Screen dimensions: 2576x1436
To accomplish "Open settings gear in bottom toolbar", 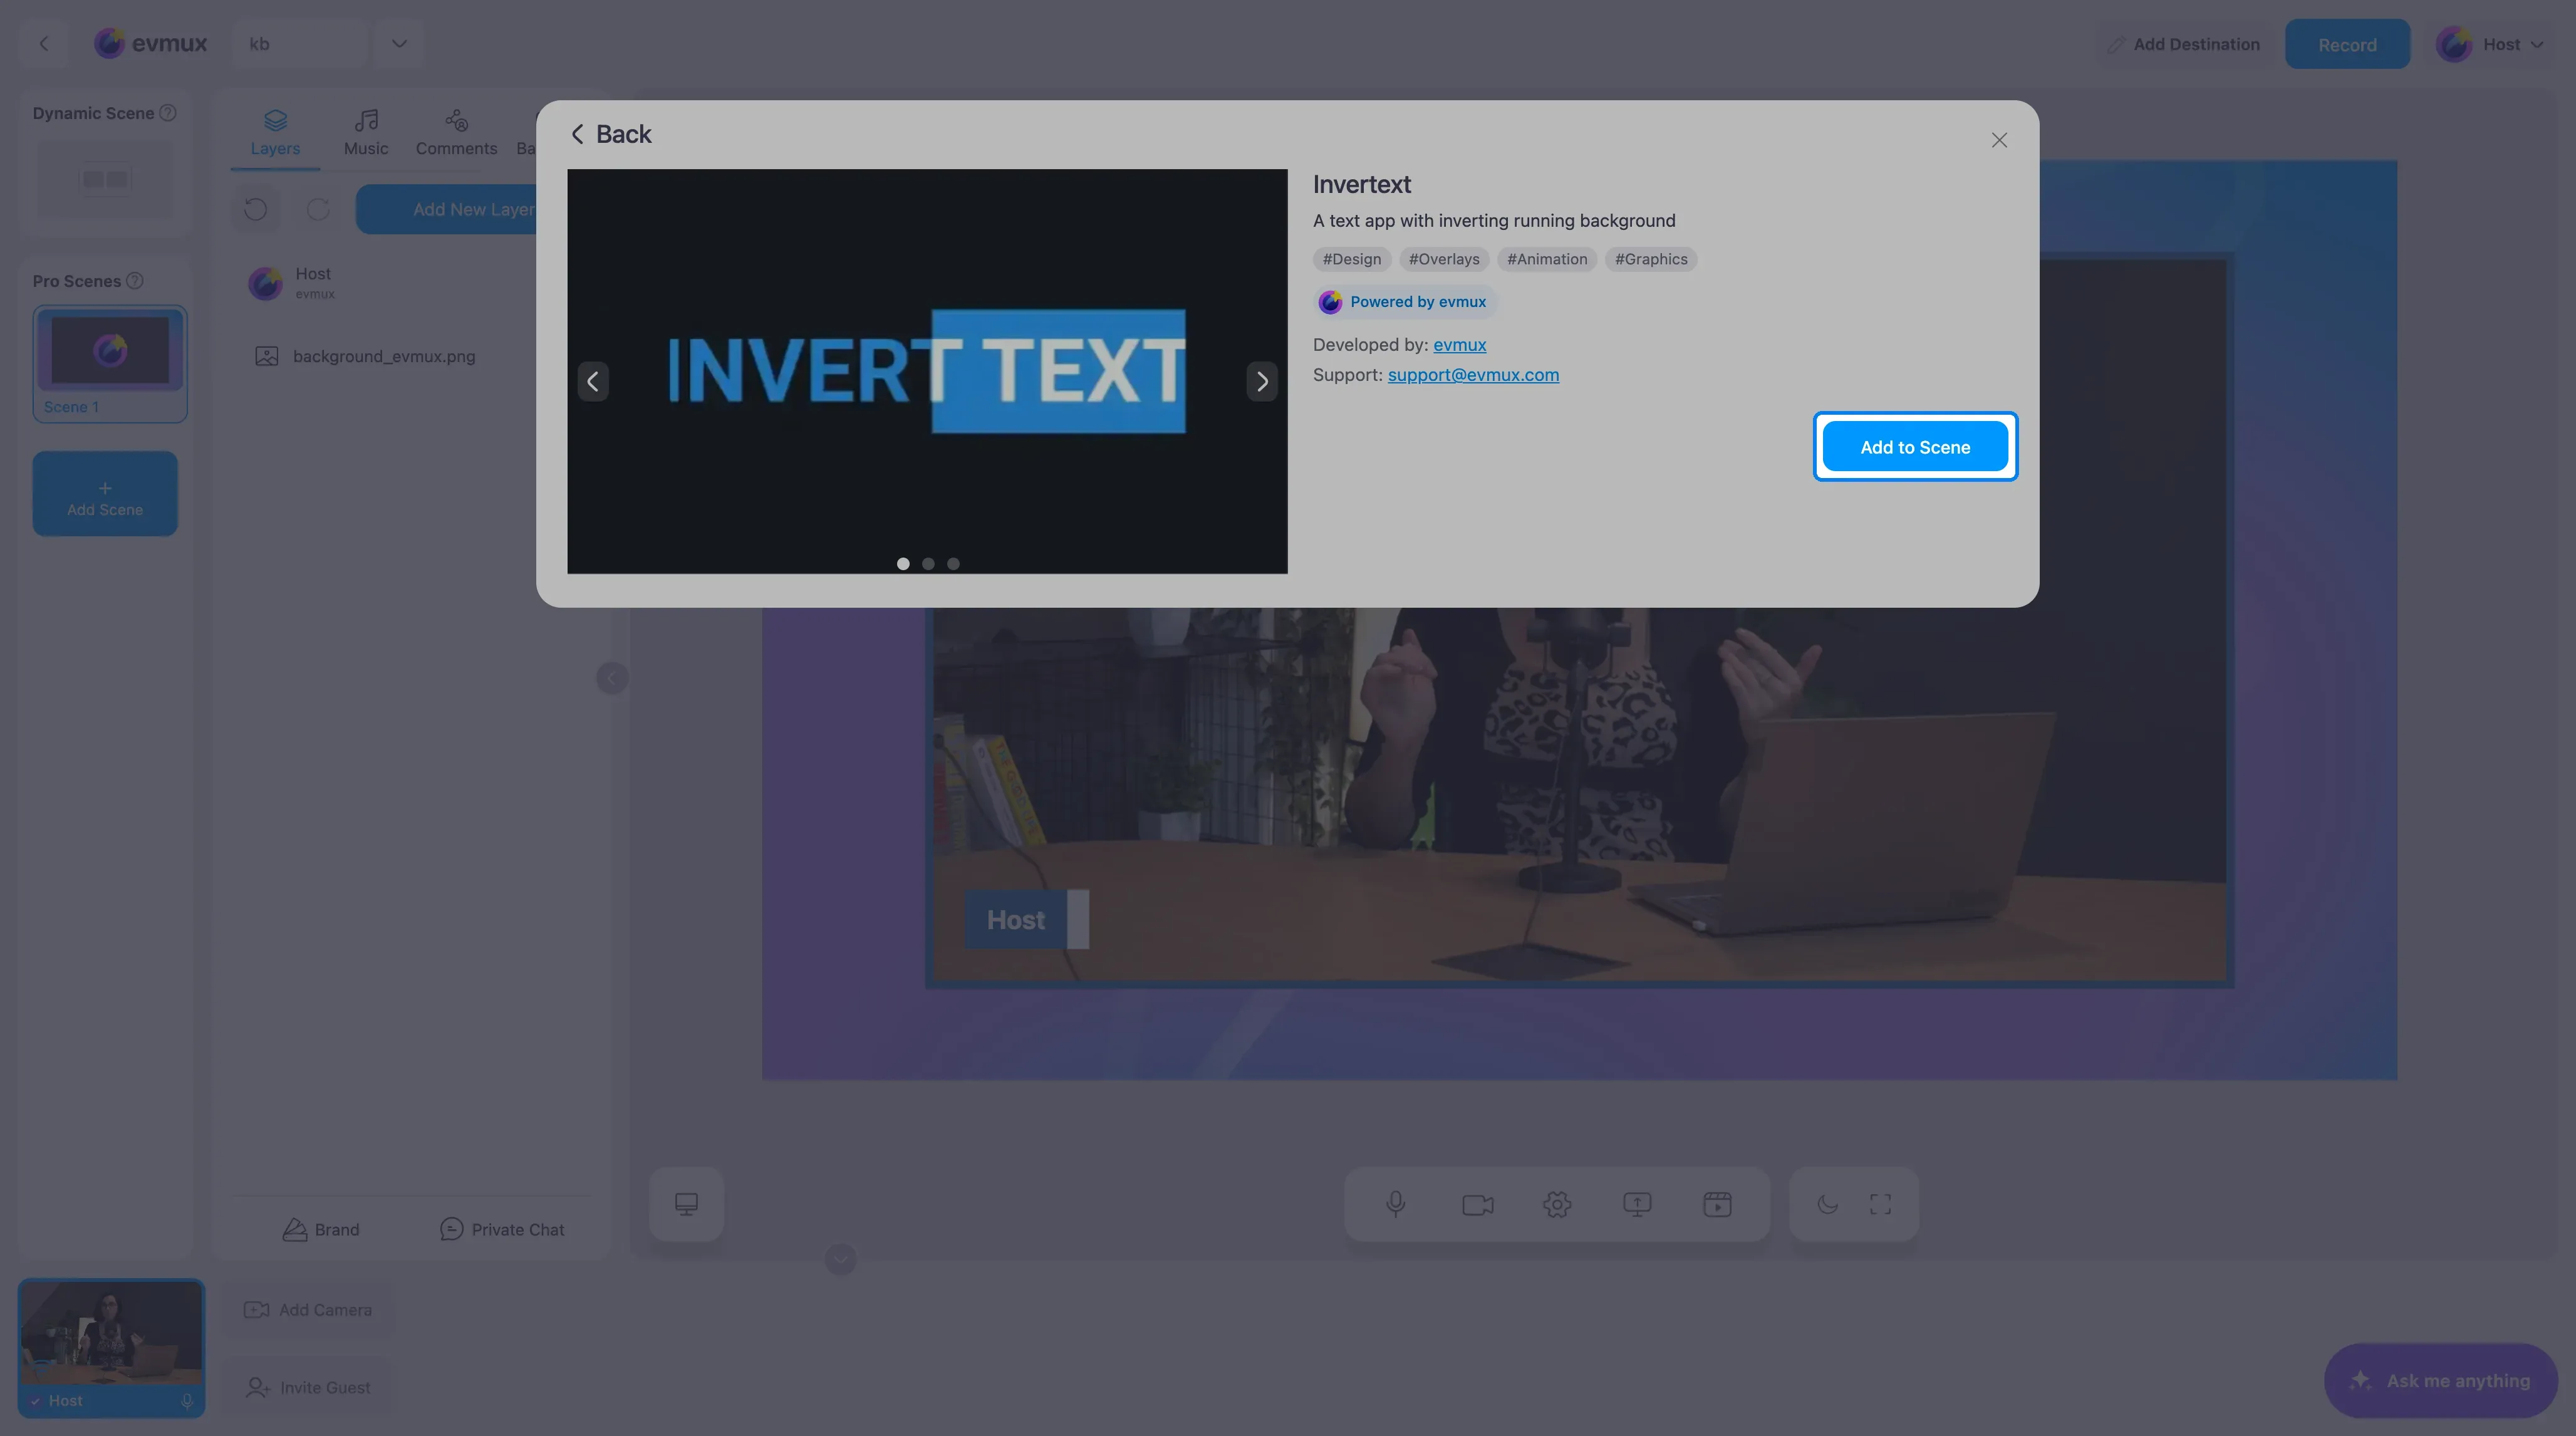I will point(1557,1204).
